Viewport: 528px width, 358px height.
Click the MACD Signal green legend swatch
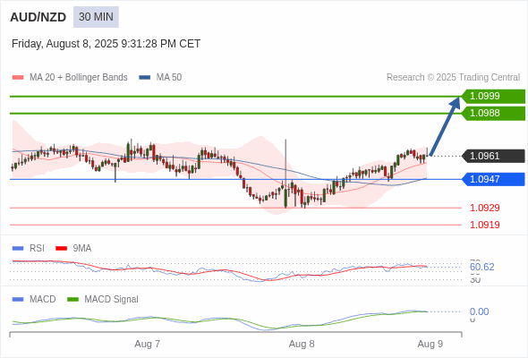coord(72,300)
